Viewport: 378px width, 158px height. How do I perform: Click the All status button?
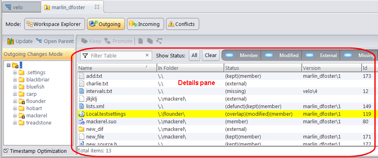tap(194, 55)
